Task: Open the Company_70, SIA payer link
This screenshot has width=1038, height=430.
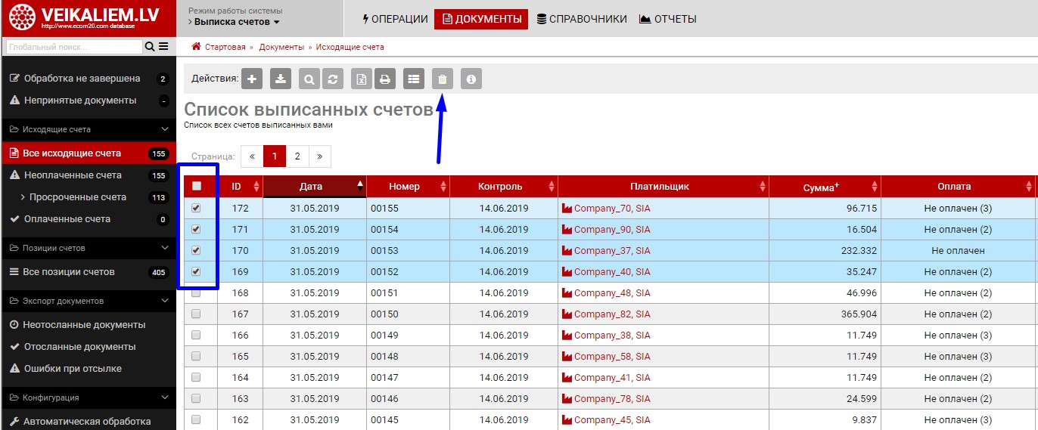Action: point(611,208)
